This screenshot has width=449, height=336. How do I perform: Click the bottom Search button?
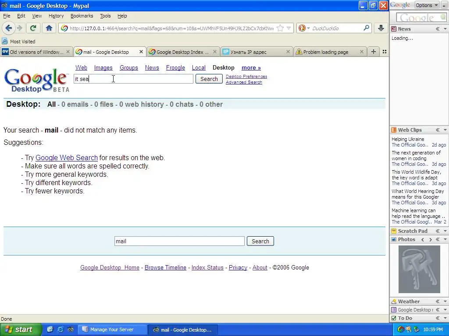pyautogui.click(x=260, y=241)
